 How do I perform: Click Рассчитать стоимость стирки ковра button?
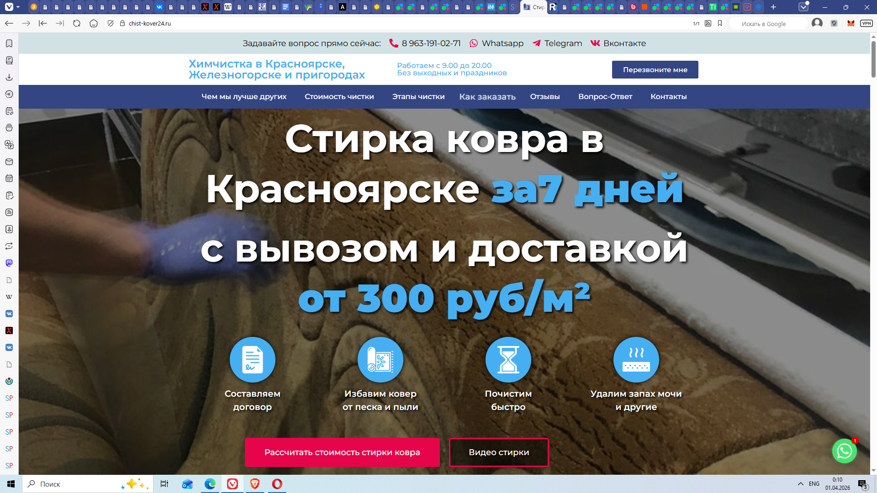click(342, 452)
